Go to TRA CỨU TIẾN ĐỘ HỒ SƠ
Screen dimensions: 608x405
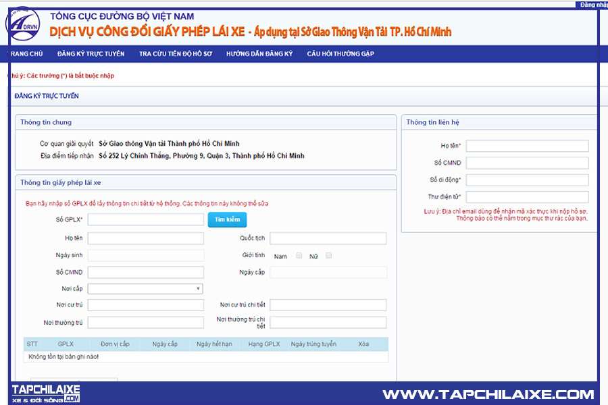[x=176, y=54]
